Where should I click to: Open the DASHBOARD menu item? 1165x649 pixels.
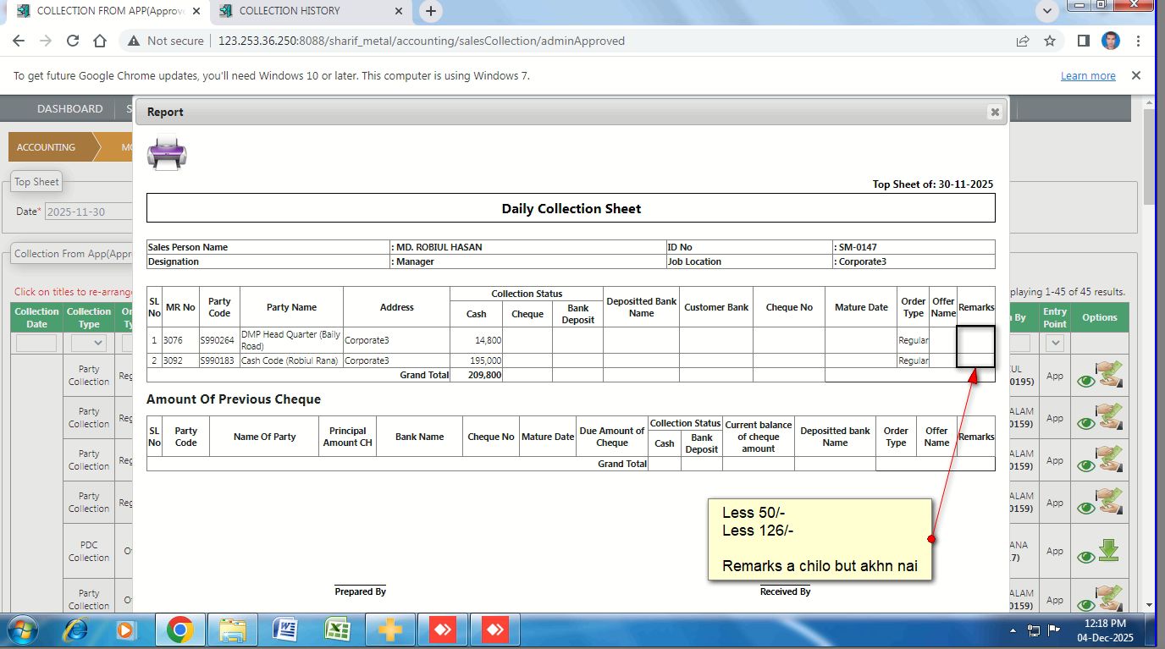coord(69,109)
